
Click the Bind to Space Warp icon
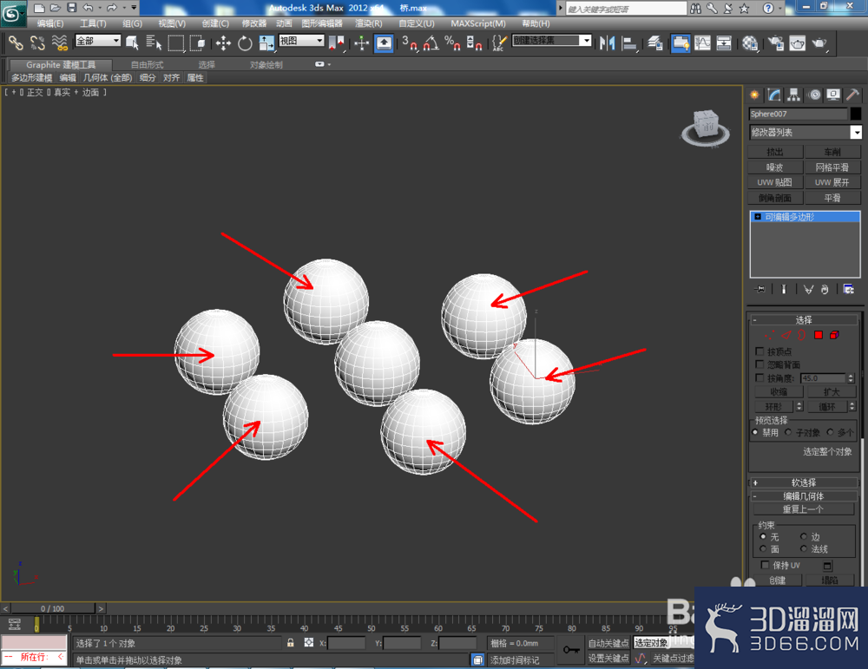coord(59,43)
